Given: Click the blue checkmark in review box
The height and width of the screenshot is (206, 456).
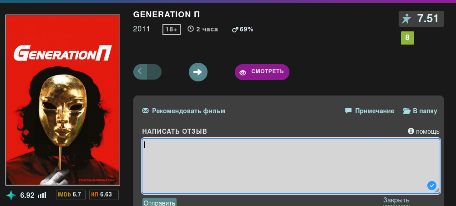Looking at the screenshot, I should pyautogui.click(x=432, y=185).
